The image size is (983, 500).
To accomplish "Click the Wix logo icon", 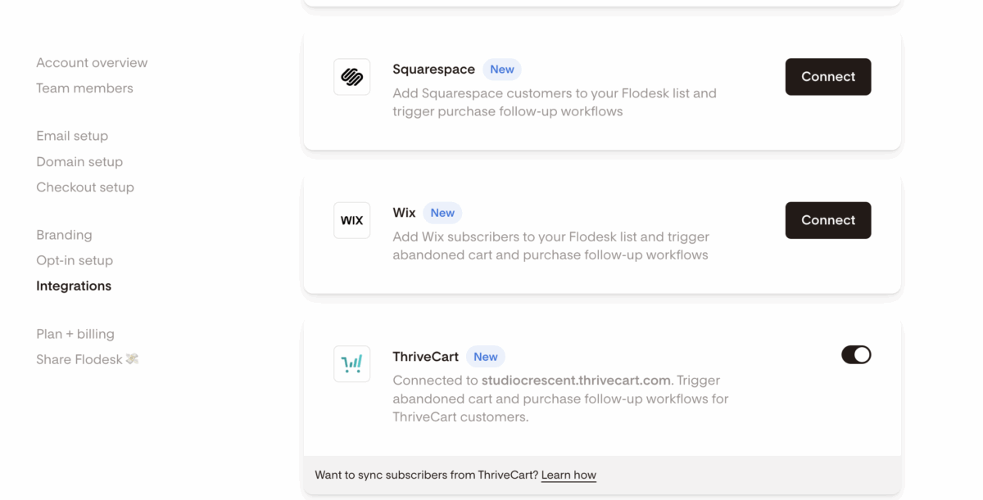I will tap(352, 220).
